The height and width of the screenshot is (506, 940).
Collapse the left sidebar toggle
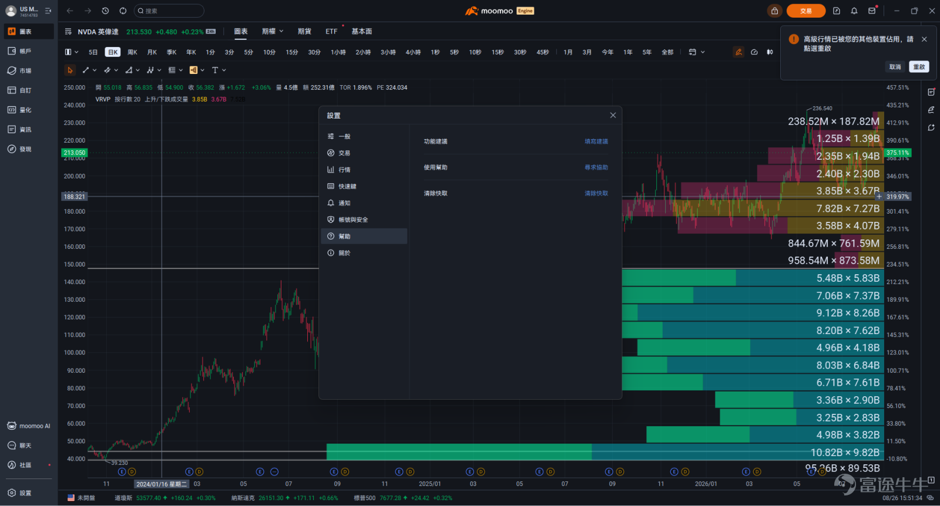click(x=48, y=11)
